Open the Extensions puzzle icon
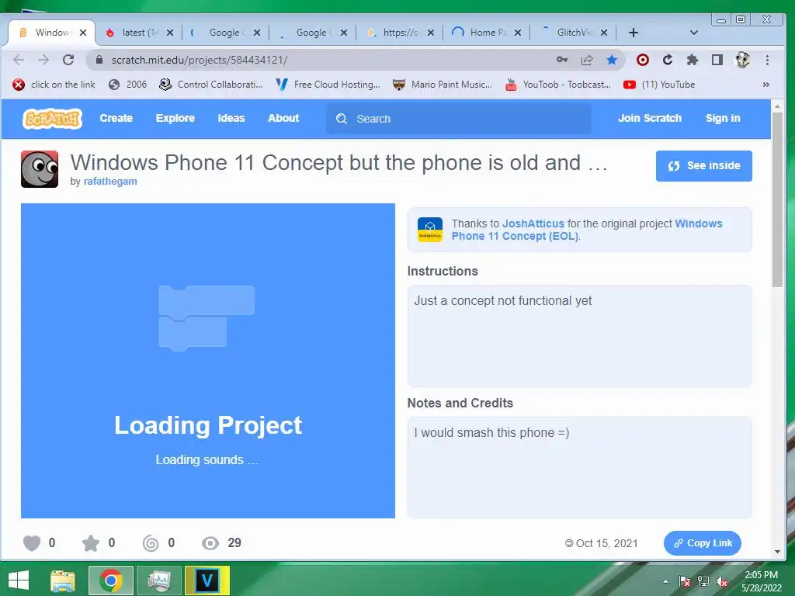 coord(692,60)
